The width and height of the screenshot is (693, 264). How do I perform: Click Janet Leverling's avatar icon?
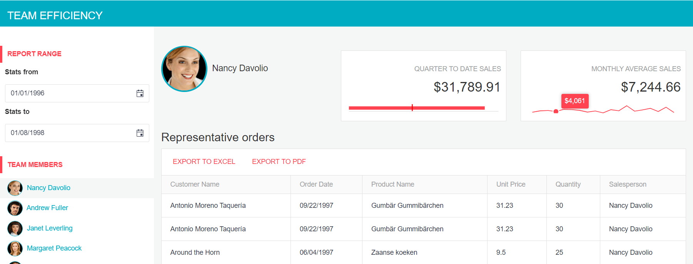[15, 229]
